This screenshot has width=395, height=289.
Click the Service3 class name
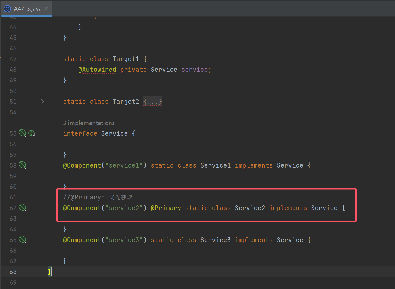click(216, 240)
